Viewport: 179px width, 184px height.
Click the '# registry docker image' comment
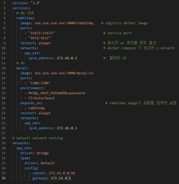coord(124,23)
